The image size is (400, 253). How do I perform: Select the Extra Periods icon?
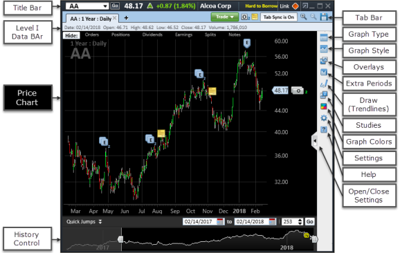click(x=323, y=72)
